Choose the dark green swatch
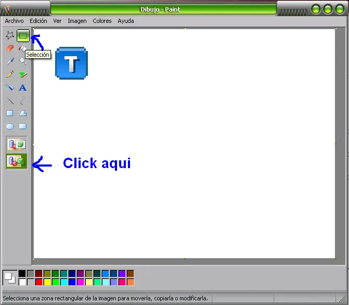Image resolution: width=349 pixels, height=305 pixels. point(56,273)
